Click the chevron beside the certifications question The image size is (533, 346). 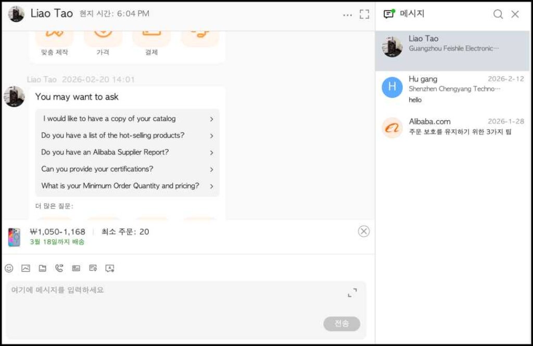point(211,170)
